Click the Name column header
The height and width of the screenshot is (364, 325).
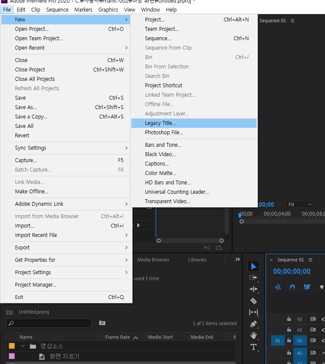pos(60,337)
